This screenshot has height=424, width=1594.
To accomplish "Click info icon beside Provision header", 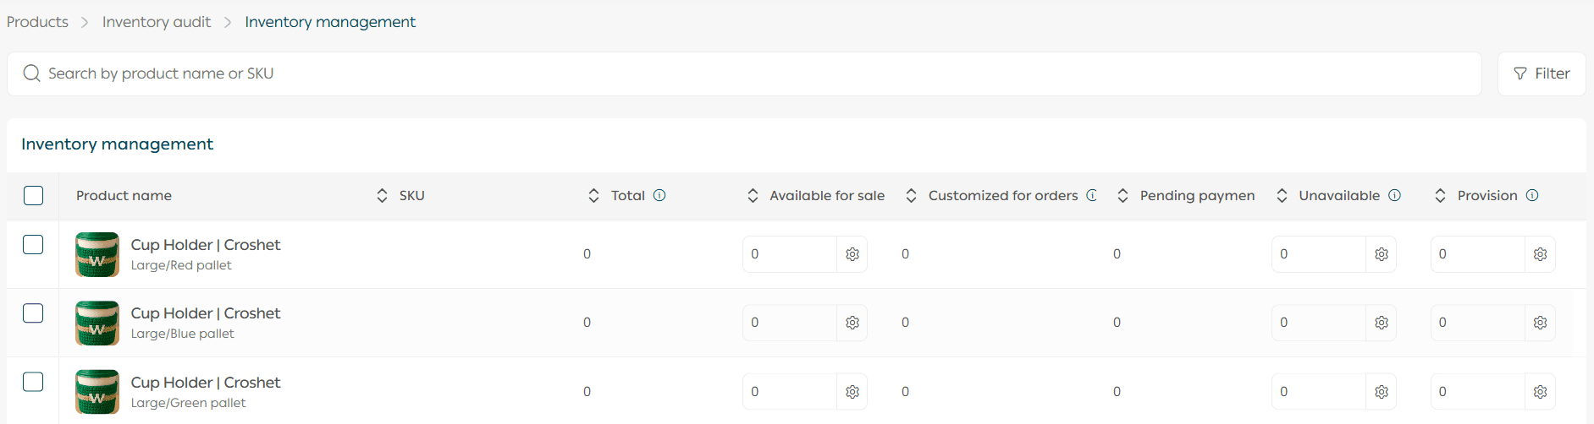I will point(1531,195).
